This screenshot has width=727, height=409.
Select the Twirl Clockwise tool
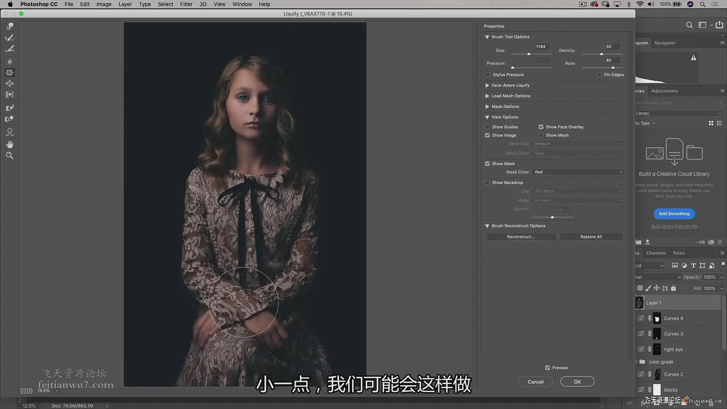10,61
